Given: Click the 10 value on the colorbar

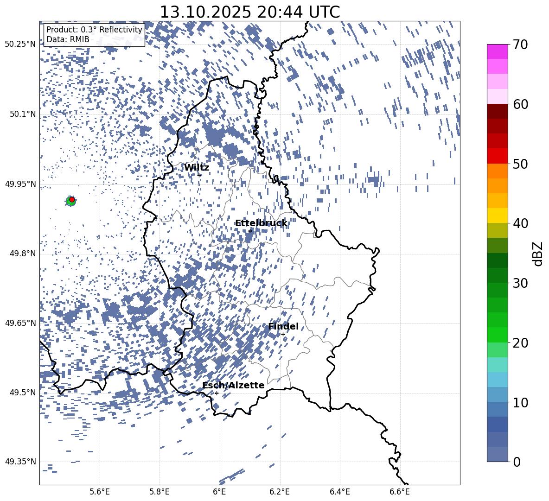Looking at the screenshot, I should 520,402.
